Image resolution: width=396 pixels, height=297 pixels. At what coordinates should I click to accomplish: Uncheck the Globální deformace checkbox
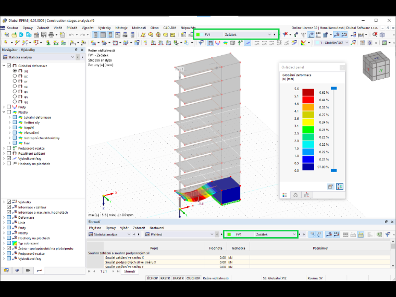[9, 66]
